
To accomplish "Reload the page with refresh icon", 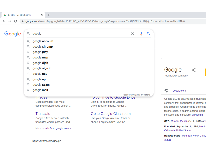I will [x=15, y=21].
